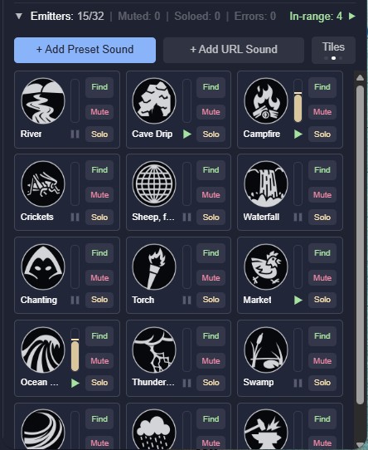Select the Market chicken icon
The image size is (368, 450).
[266, 267]
